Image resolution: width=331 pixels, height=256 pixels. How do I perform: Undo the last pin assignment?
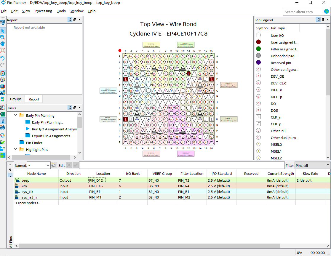click(x=3, y=58)
